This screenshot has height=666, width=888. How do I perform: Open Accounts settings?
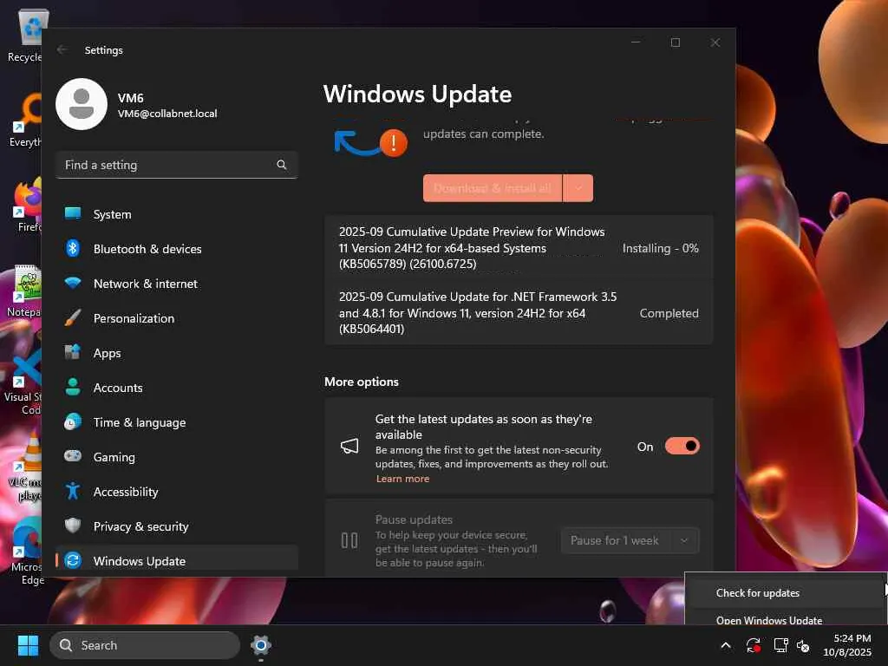pyautogui.click(x=177, y=388)
